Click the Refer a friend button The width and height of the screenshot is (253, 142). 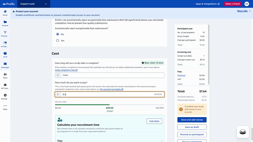[x=232, y=4]
